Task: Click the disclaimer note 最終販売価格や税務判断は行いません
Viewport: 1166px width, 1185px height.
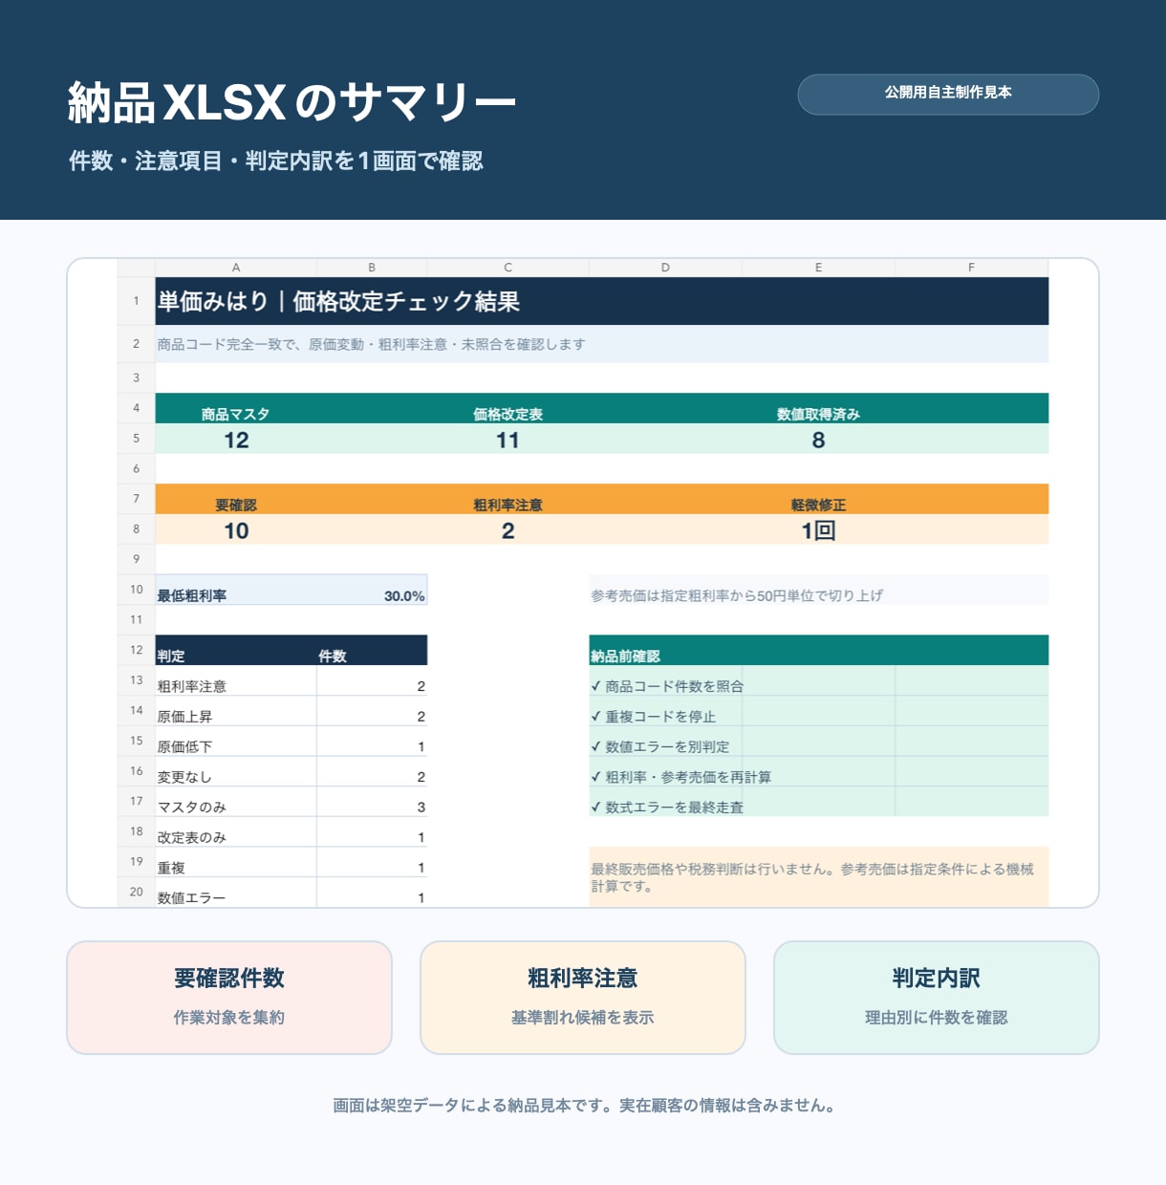Action: [819, 877]
